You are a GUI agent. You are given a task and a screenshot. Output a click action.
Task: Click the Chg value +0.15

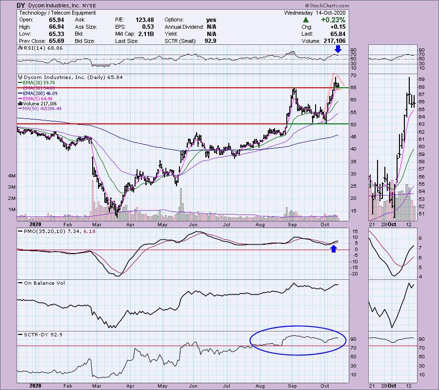coord(338,27)
